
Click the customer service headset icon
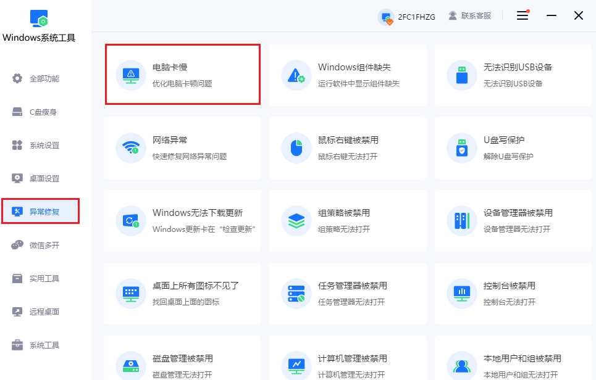(x=452, y=15)
